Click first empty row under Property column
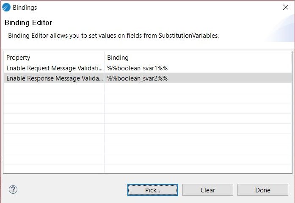The image size is (295, 203). [54, 88]
